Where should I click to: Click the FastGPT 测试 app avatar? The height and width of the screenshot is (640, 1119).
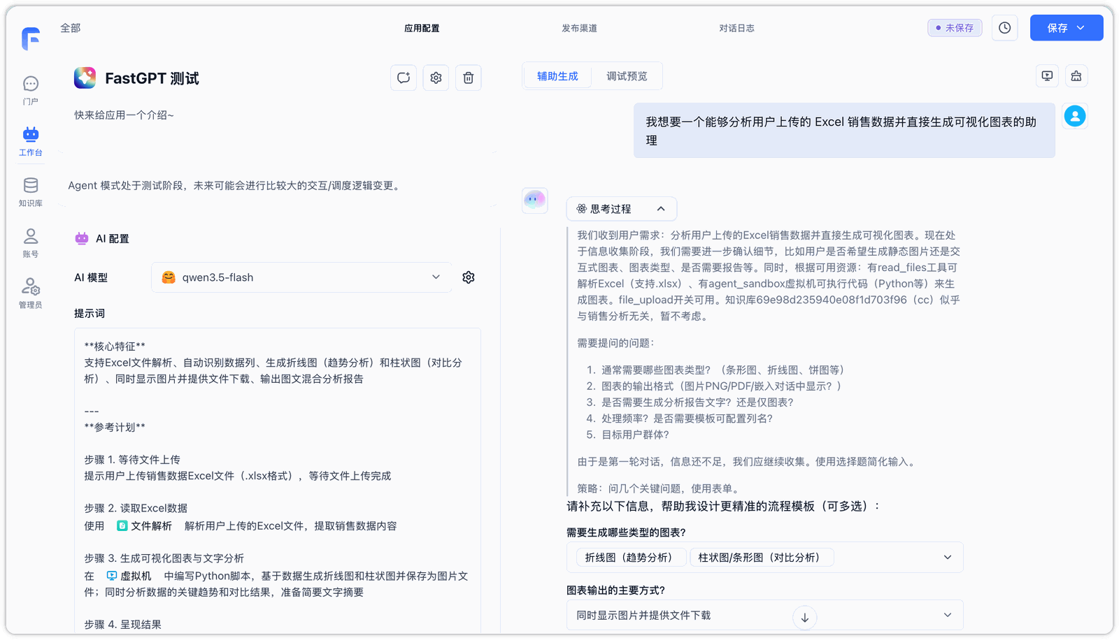(x=85, y=78)
